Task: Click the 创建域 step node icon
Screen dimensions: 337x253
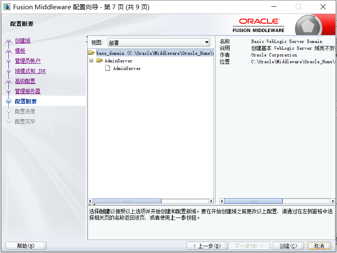Action: point(8,40)
